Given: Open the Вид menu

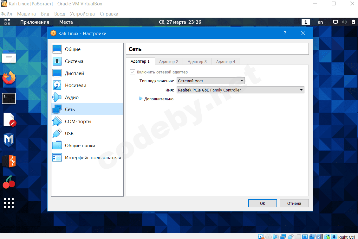Looking at the screenshot, I should 45,14.
